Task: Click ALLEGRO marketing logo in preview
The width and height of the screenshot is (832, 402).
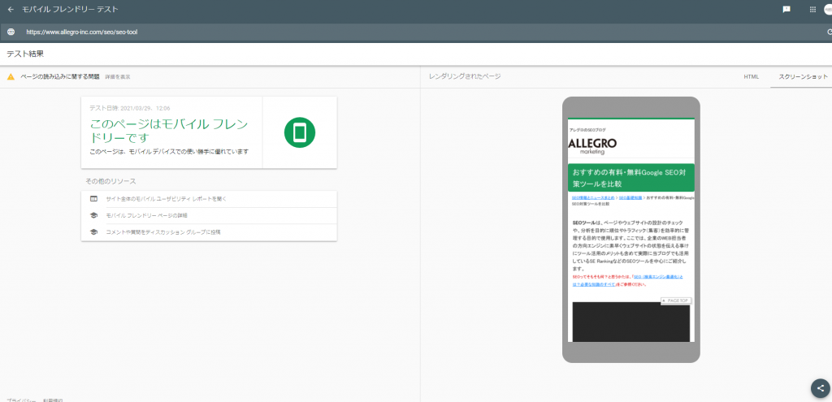Action: tap(592, 146)
